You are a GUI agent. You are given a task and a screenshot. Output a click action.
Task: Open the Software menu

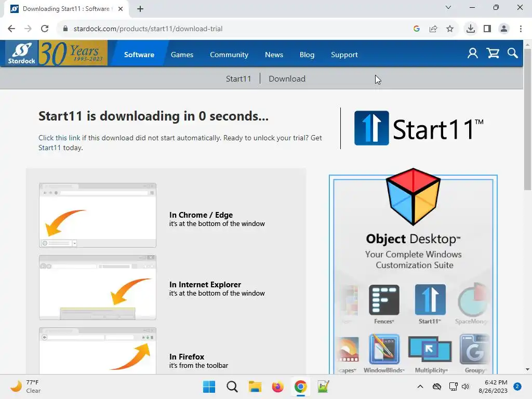[x=139, y=55]
